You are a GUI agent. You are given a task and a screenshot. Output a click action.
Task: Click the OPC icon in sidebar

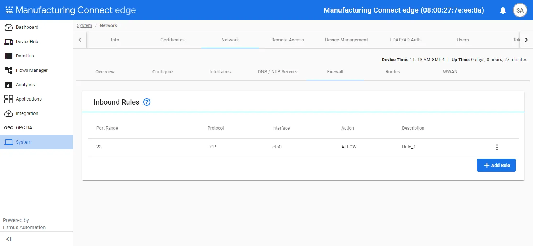click(x=9, y=128)
